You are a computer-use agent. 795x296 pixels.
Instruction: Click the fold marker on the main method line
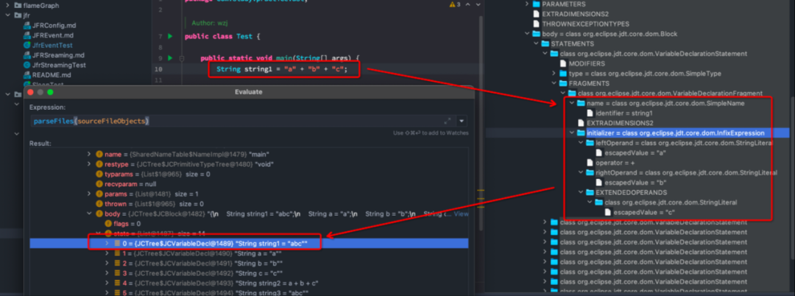[181, 58]
